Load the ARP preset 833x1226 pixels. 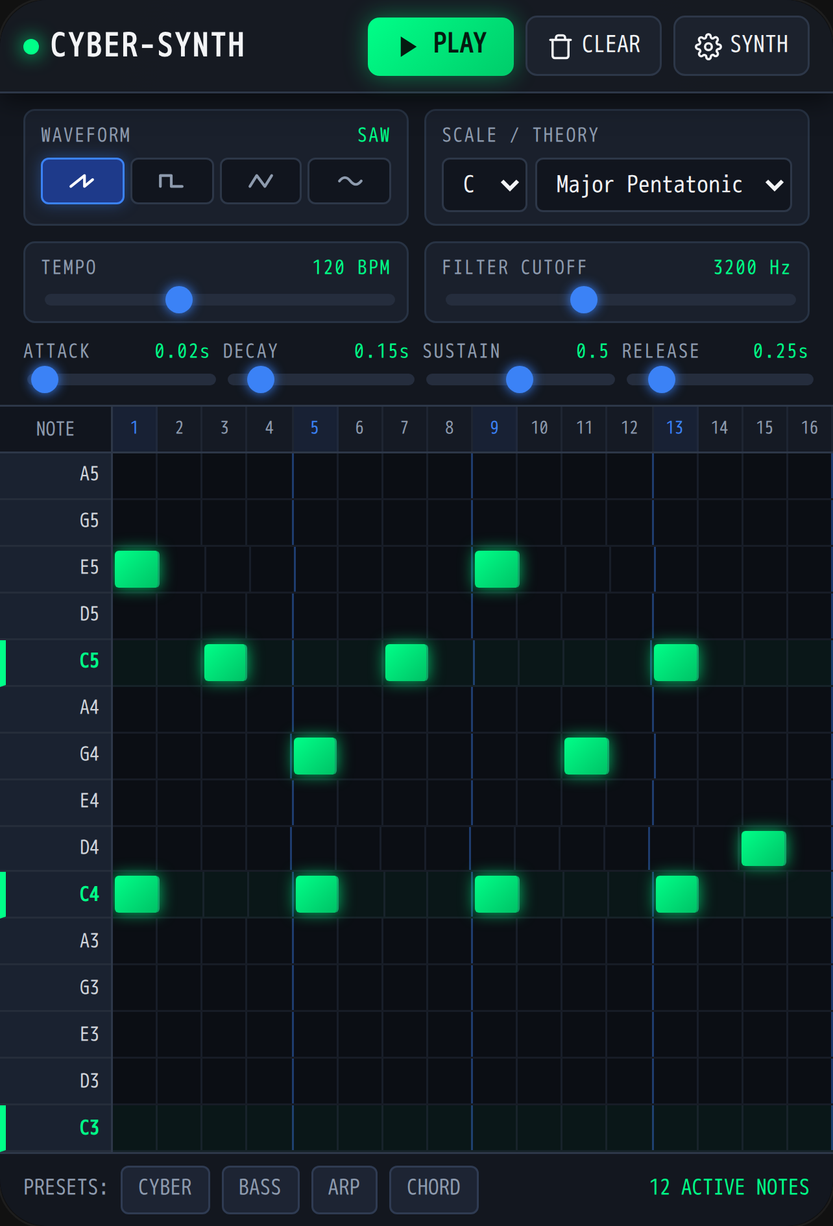click(x=344, y=1190)
